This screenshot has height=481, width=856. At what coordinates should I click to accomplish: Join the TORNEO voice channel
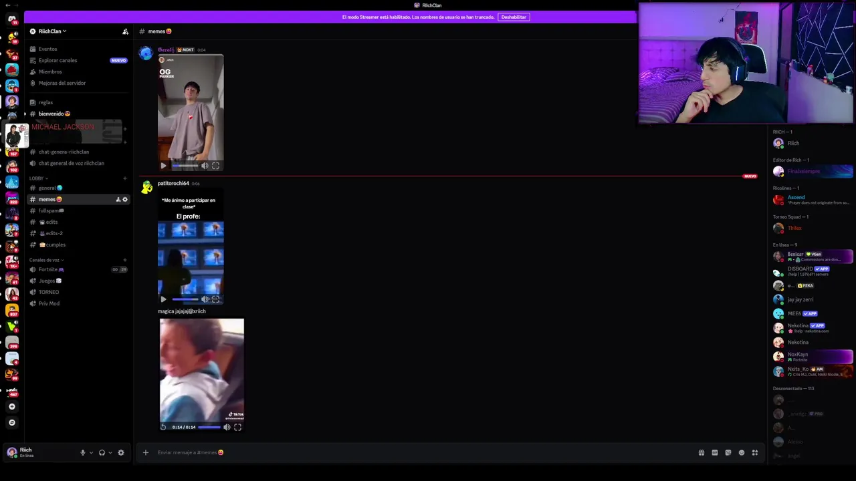pos(49,292)
